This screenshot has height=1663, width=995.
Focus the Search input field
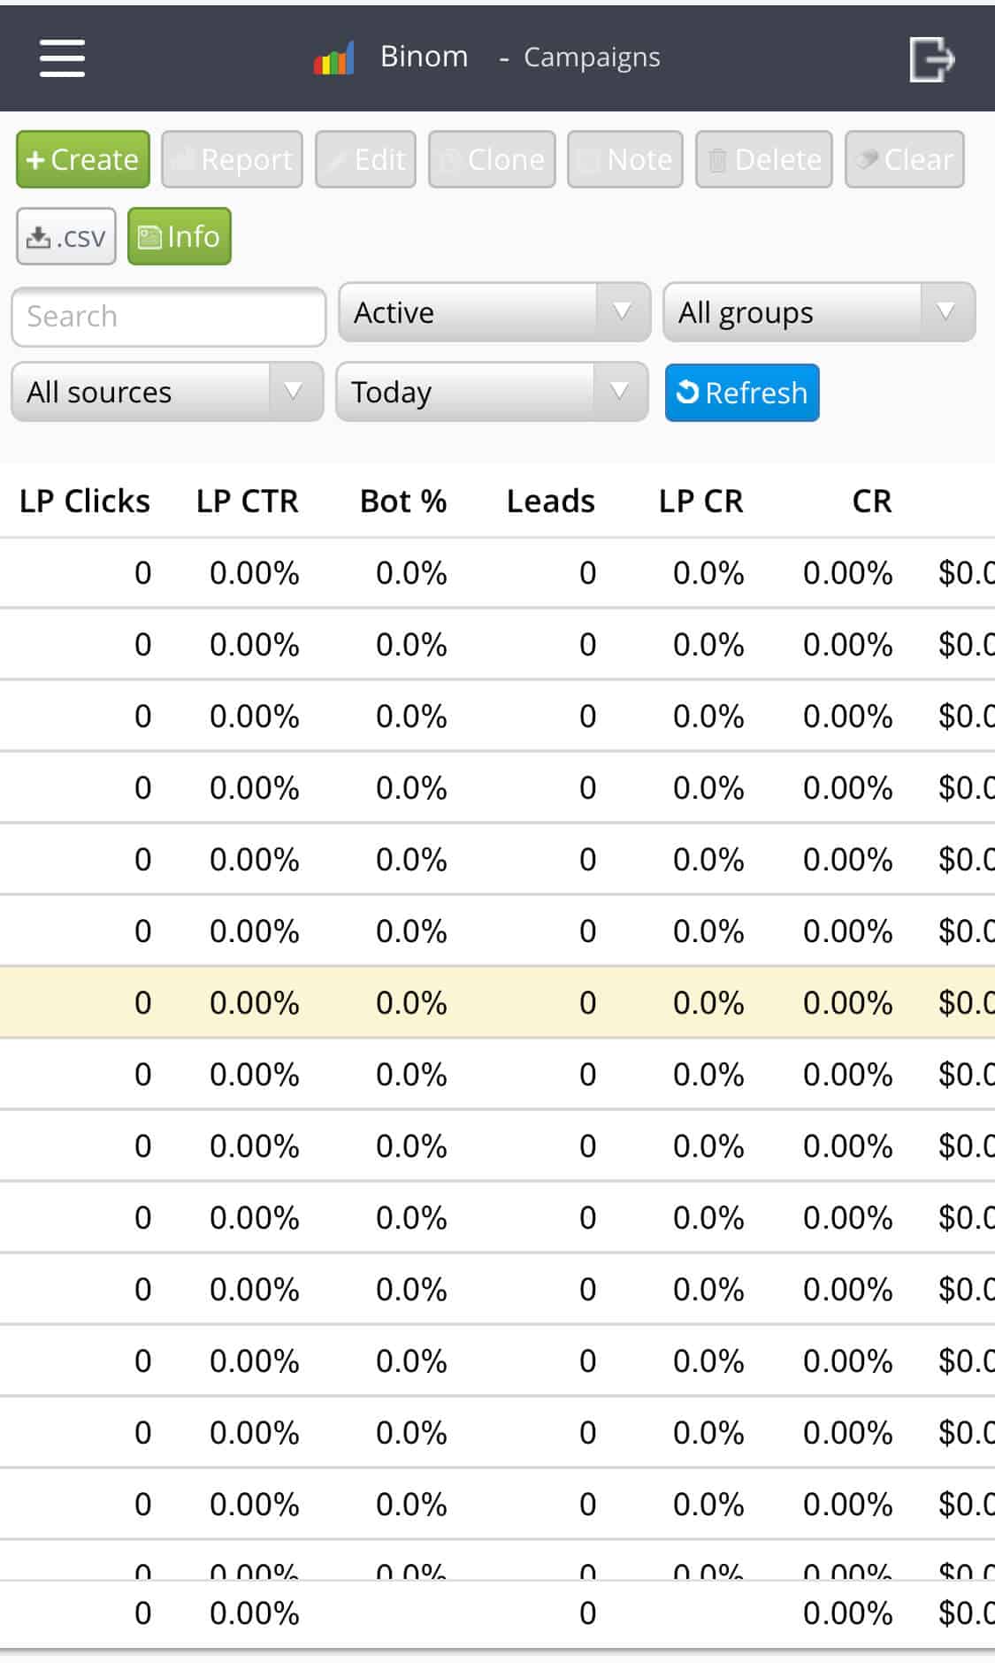(168, 317)
